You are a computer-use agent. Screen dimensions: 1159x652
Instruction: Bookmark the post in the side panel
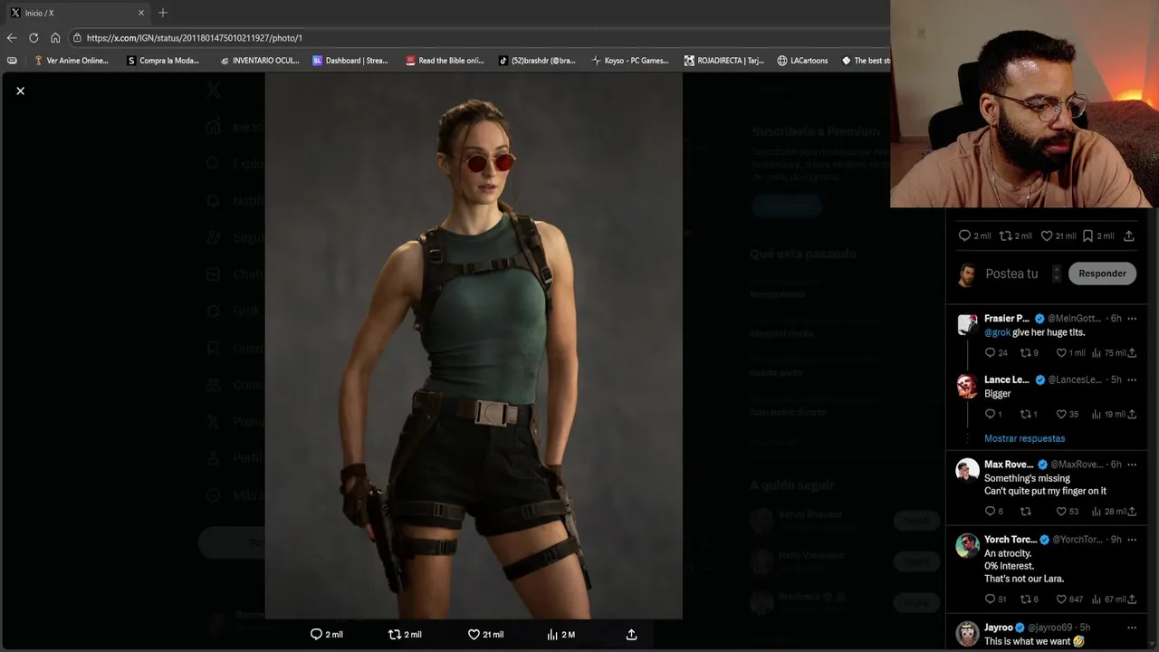click(x=1087, y=235)
